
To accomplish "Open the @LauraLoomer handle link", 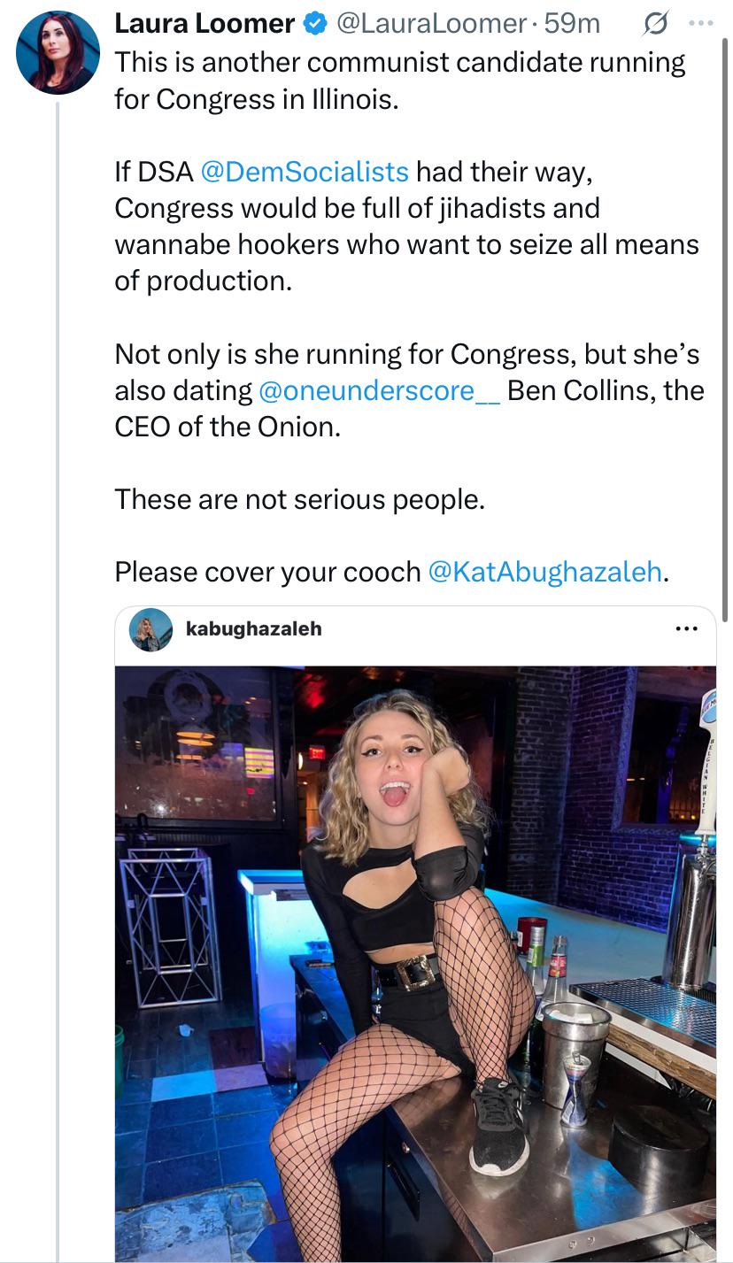I will click(432, 24).
